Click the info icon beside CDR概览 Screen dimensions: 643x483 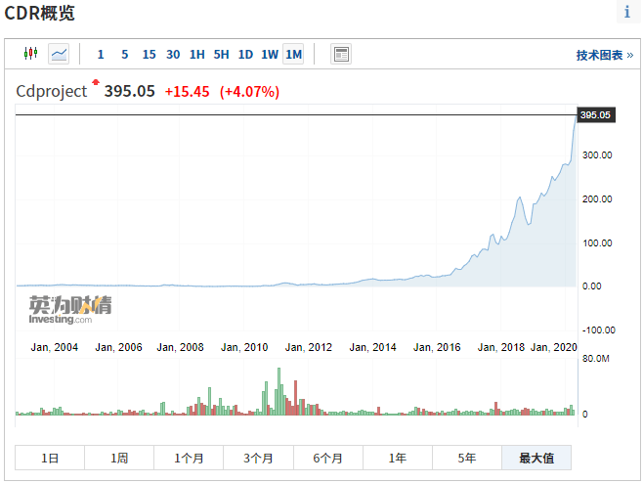click(626, 13)
